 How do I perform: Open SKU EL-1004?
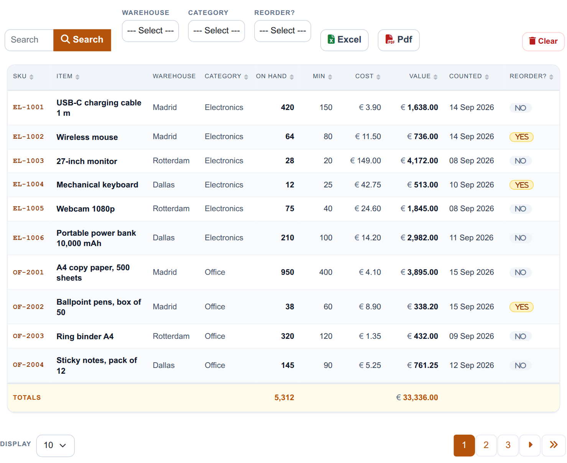(28, 184)
